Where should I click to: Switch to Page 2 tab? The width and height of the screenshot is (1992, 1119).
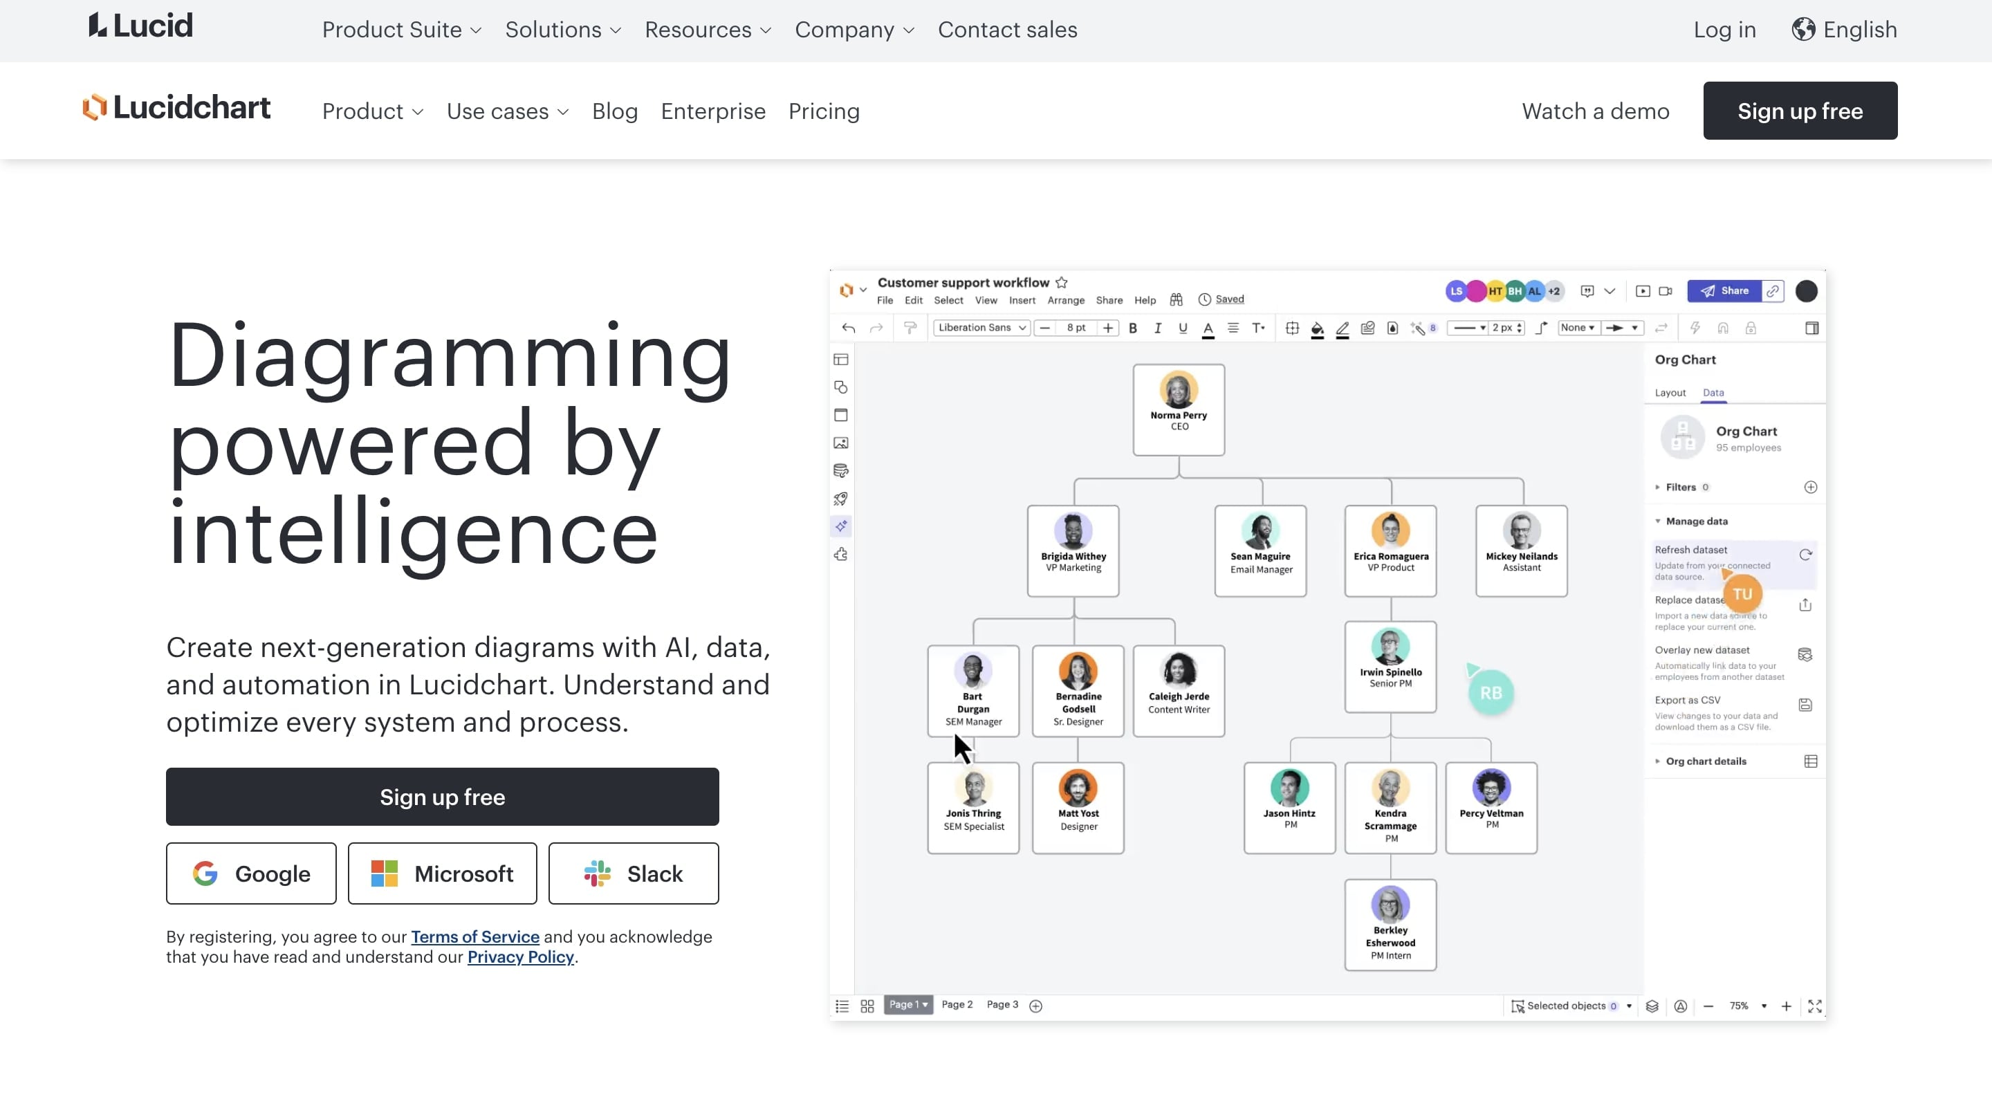pyautogui.click(x=957, y=1006)
